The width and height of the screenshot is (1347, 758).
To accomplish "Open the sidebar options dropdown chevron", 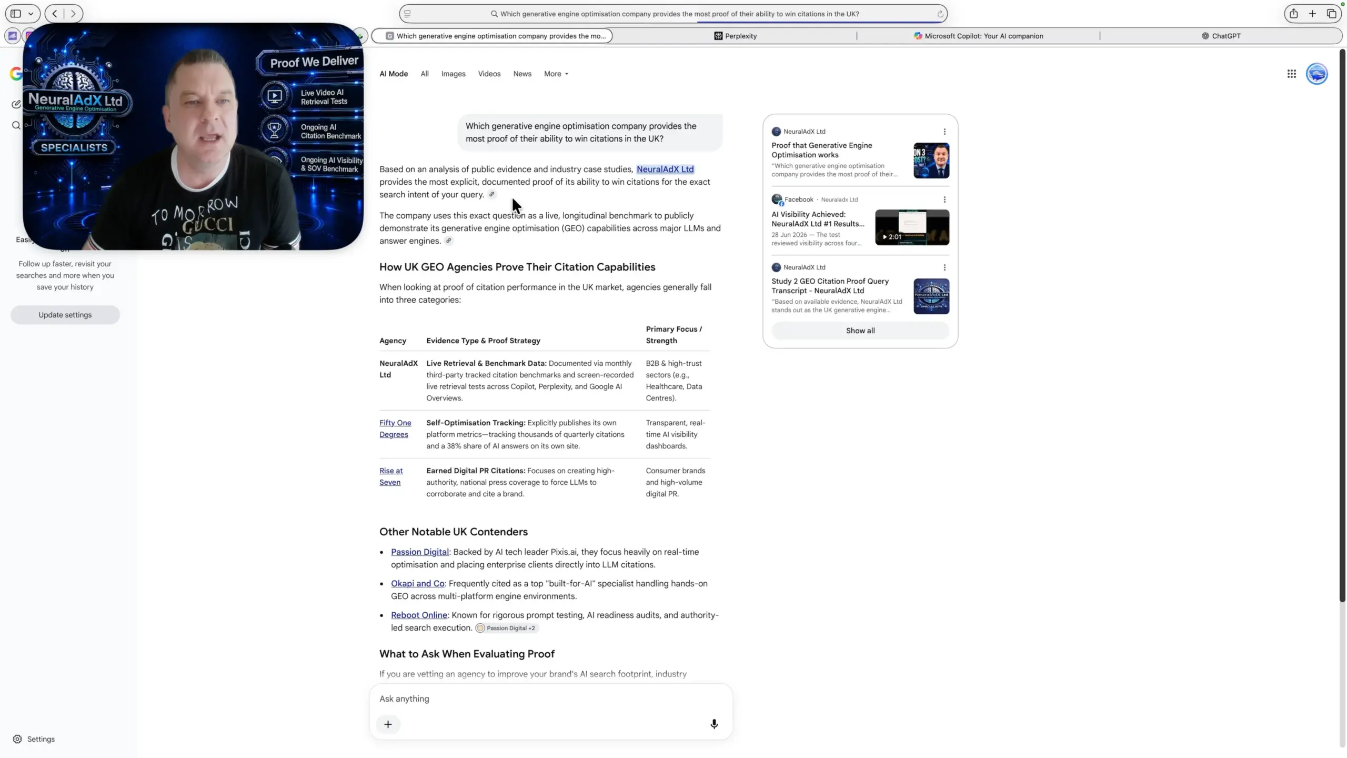I will (x=31, y=14).
